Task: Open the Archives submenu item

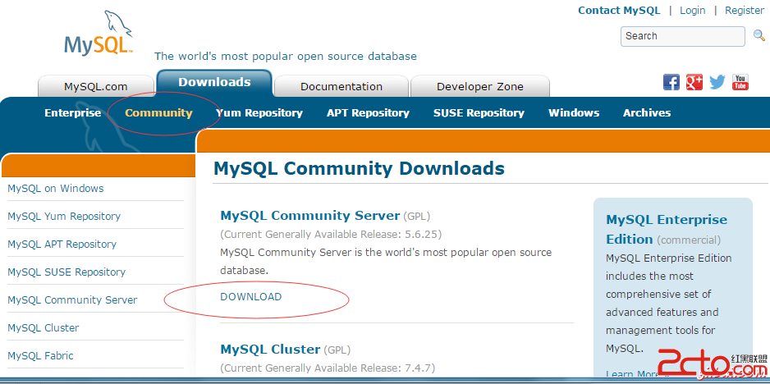Action: tap(647, 113)
